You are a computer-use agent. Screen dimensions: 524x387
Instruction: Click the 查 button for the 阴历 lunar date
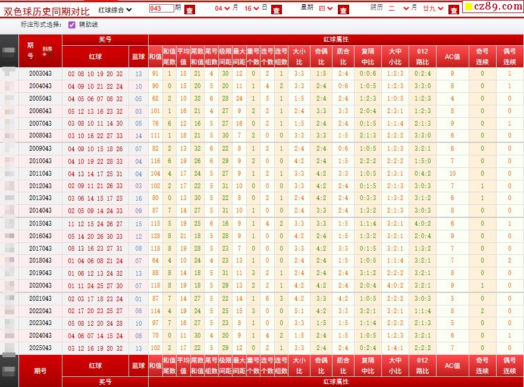[453, 10]
